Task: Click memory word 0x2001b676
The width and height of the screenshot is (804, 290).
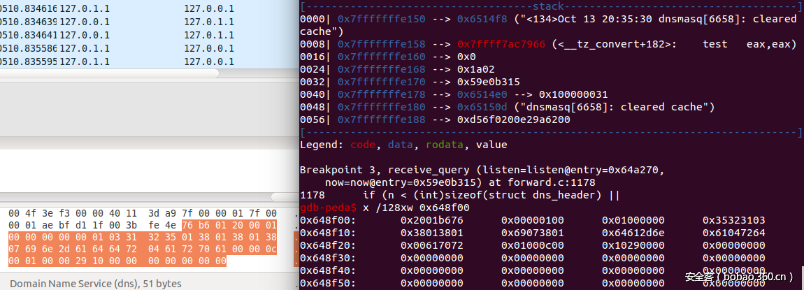Action: [432, 220]
